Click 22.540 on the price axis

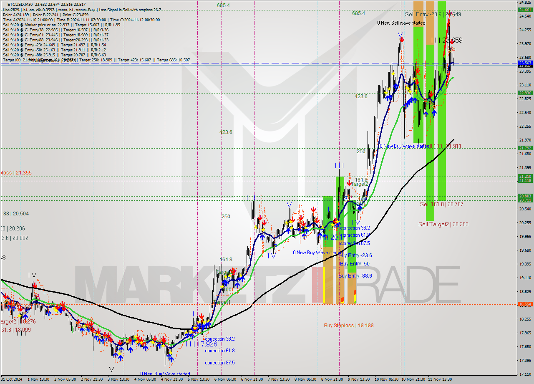point(525,112)
